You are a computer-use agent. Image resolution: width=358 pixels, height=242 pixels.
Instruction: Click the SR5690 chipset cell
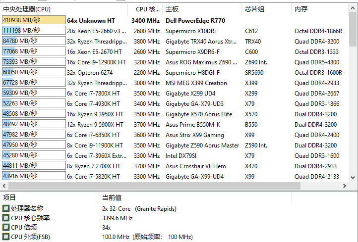(x=254, y=73)
